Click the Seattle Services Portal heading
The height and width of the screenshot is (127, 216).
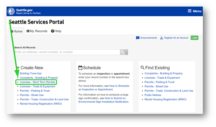[x=36, y=22]
